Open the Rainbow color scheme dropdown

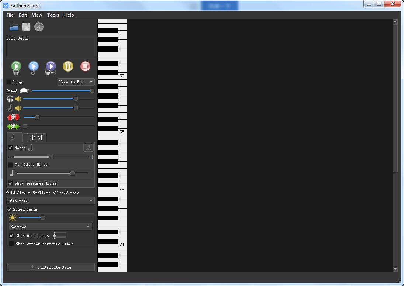51,227
